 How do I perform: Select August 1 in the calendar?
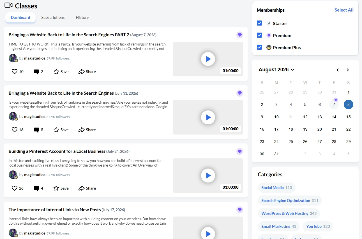click(x=349, y=92)
